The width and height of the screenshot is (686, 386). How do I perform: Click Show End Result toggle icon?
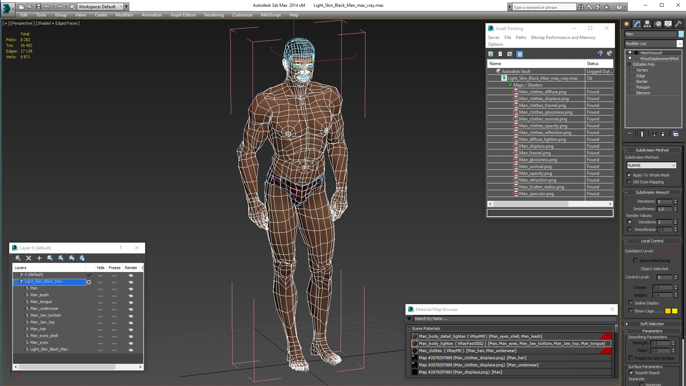642,134
